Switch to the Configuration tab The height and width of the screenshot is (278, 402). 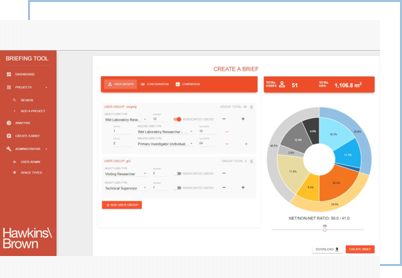(x=155, y=84)
